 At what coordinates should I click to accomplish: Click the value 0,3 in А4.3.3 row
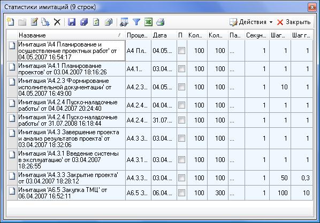pyautogui.click(x=302, y=178)
